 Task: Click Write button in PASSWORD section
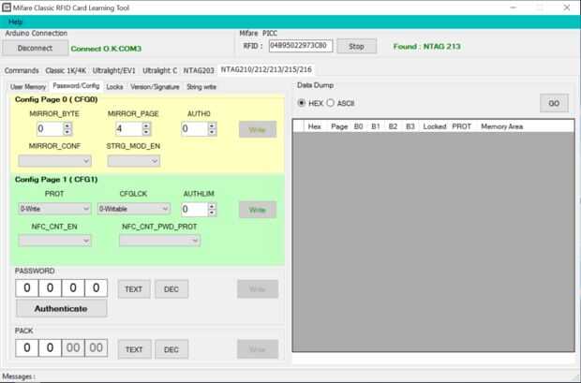click(x=258, y=289)
